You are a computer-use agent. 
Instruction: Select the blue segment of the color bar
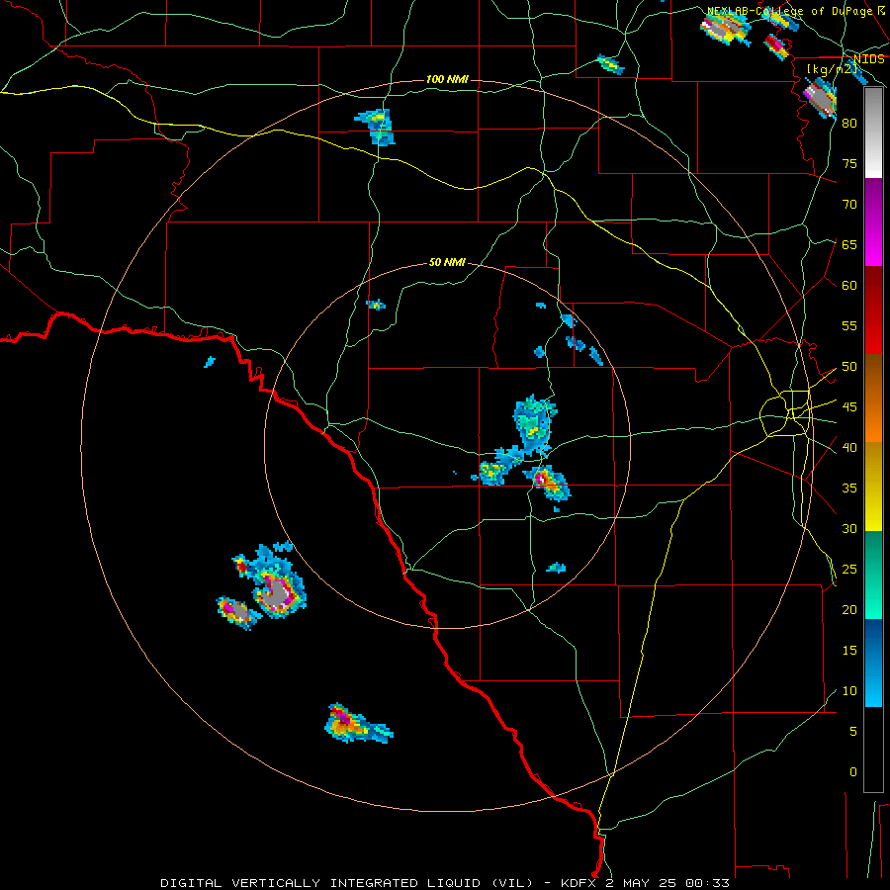pos(873,663)
